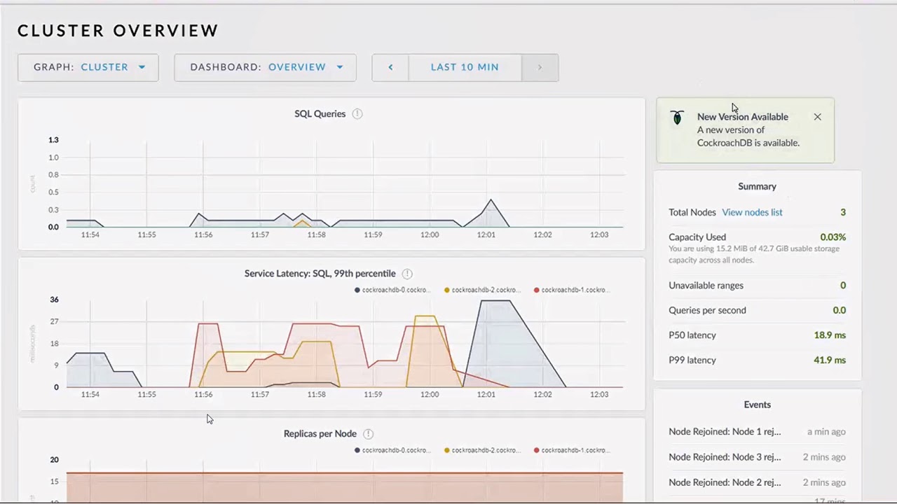Click the P99 latency value 41.9 ms

pyautogui.click(x=830, y=360)
